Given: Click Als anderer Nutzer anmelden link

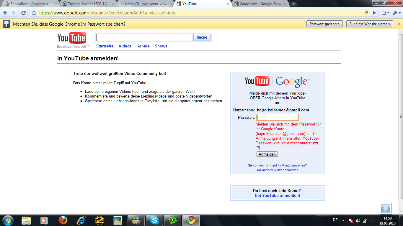Looking at the screenshot, I should point(277,170).
